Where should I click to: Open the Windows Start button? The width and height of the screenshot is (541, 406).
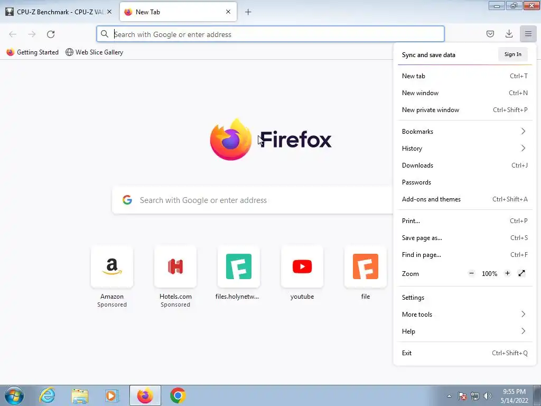coord(14,395)
